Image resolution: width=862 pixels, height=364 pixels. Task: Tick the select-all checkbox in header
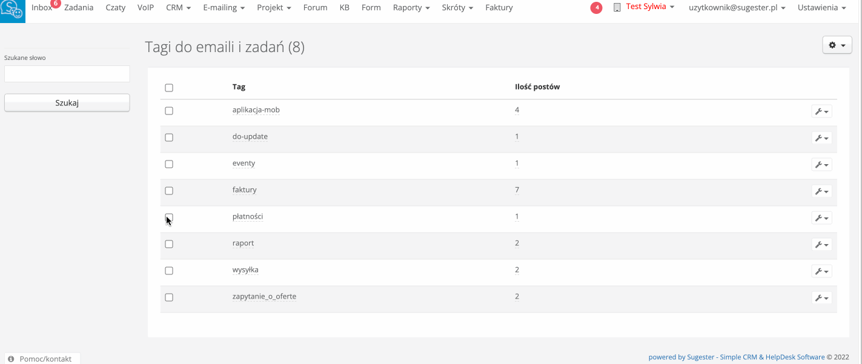pos(169,88)
